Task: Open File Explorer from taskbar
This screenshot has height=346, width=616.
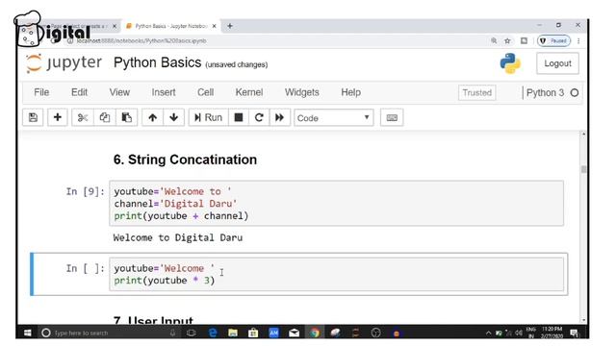Action: [x=233, y=334]
